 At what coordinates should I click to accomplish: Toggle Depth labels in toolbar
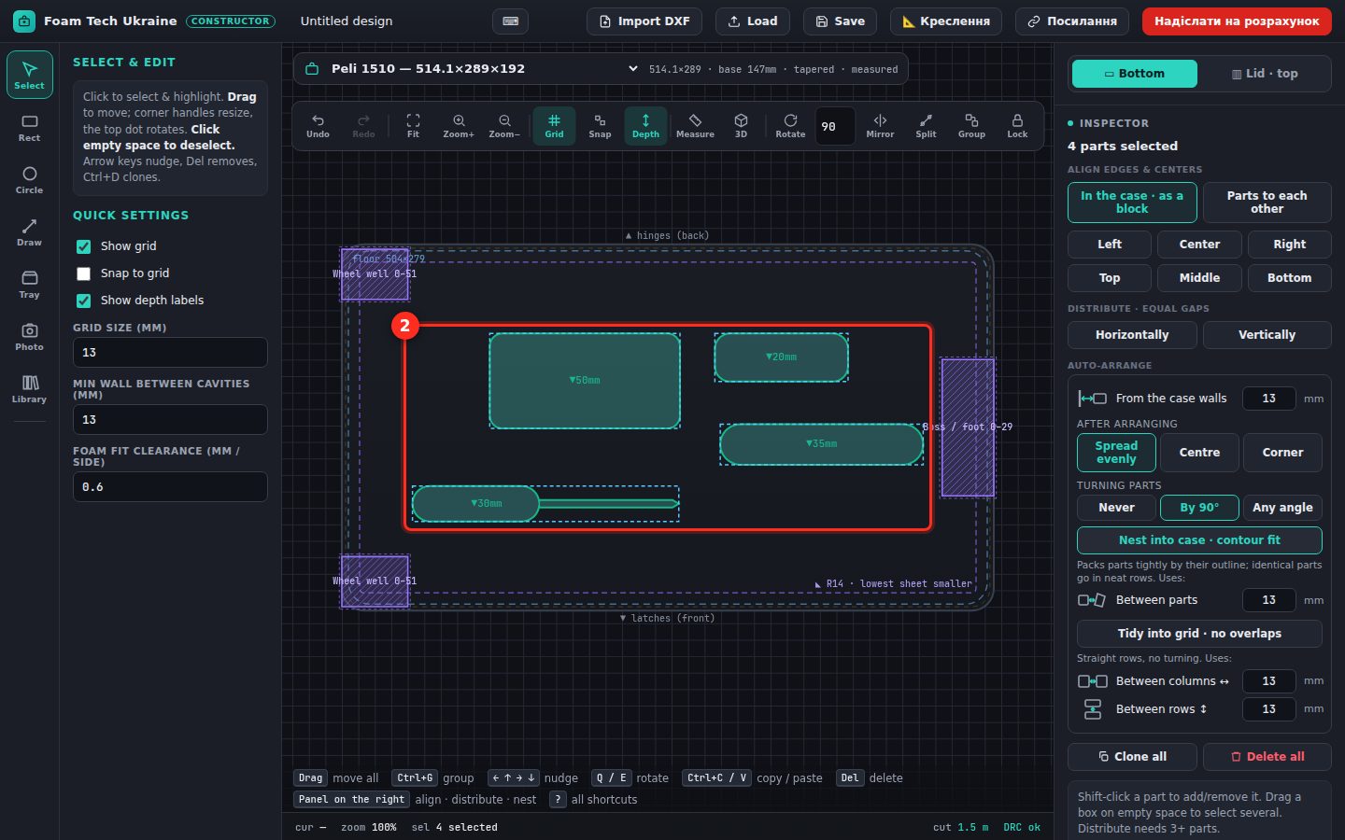click(x=645, y=126)
